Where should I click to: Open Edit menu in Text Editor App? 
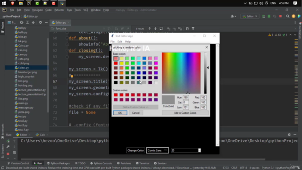[119, 42]
